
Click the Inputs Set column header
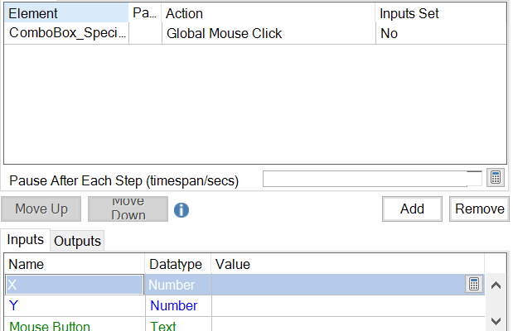pyautogui.click(x=439, y=13)
